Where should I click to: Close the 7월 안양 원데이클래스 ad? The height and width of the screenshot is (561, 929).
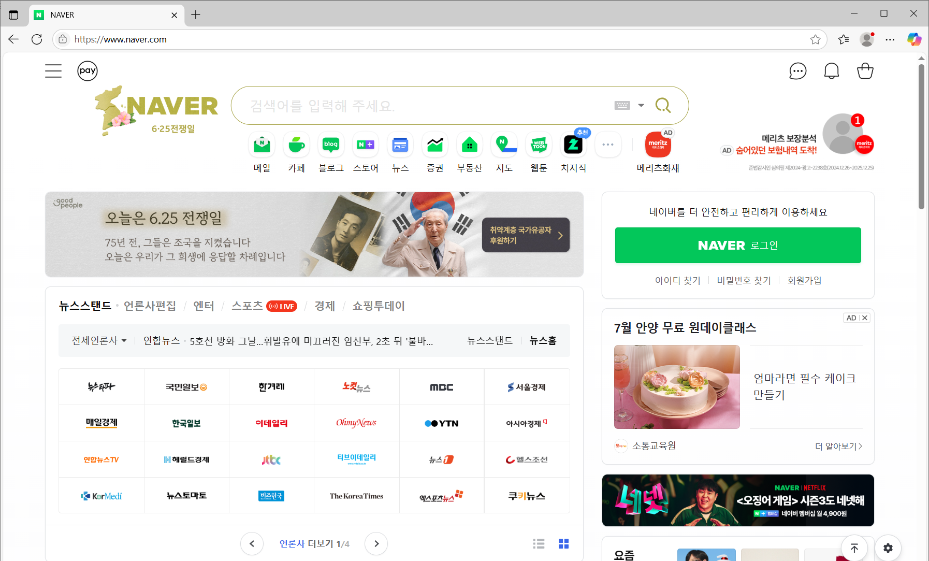pyautogui.click(x=864, y=318)
